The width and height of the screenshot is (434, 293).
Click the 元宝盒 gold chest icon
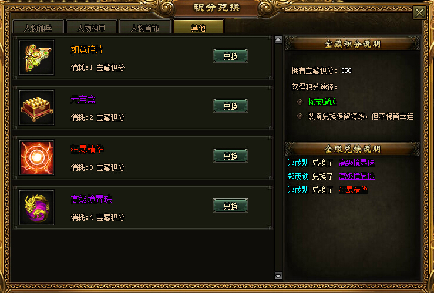coord(36,107)
